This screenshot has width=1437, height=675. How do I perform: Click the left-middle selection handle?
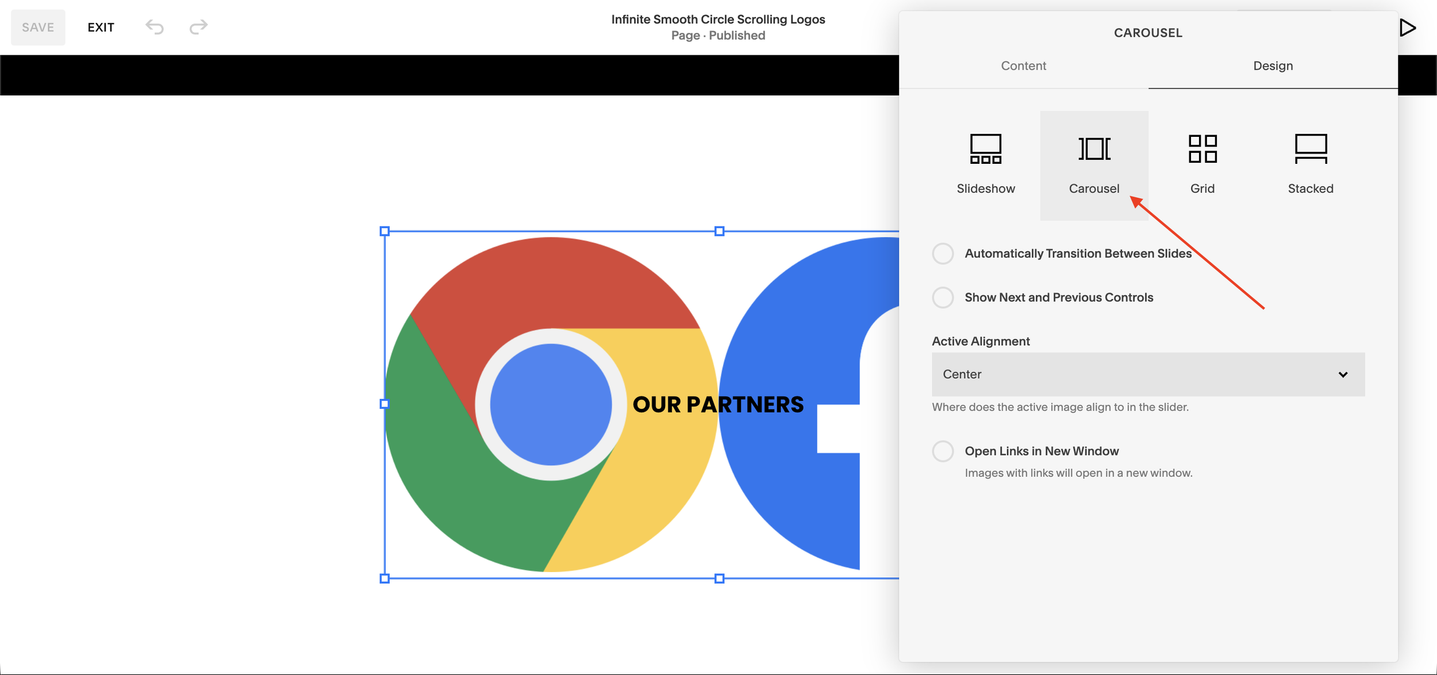385,404
